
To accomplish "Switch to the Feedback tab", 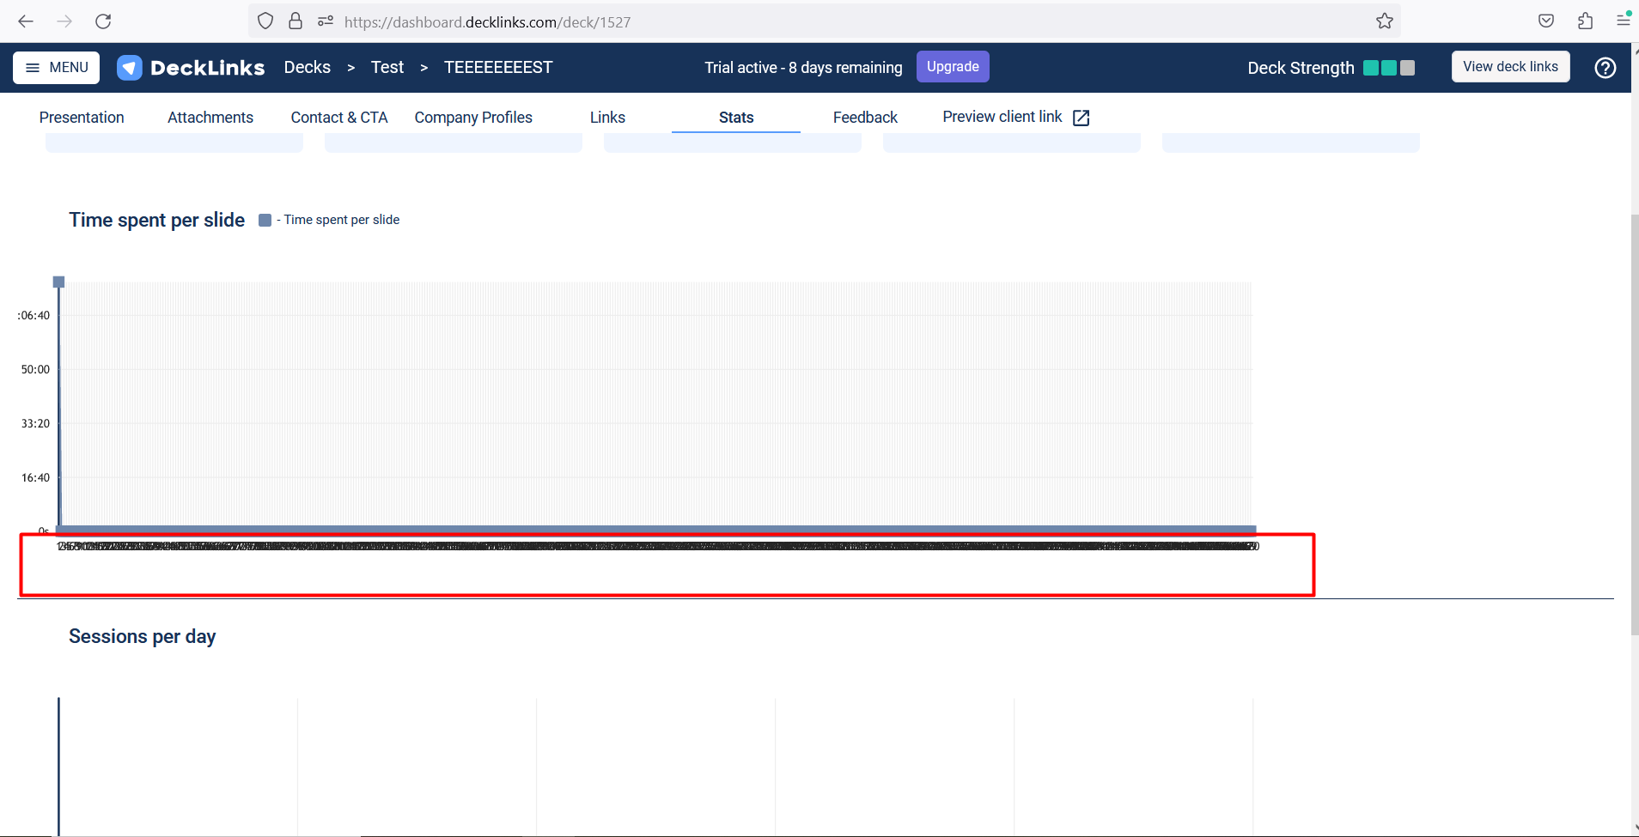I will click(x=865, y=118).
